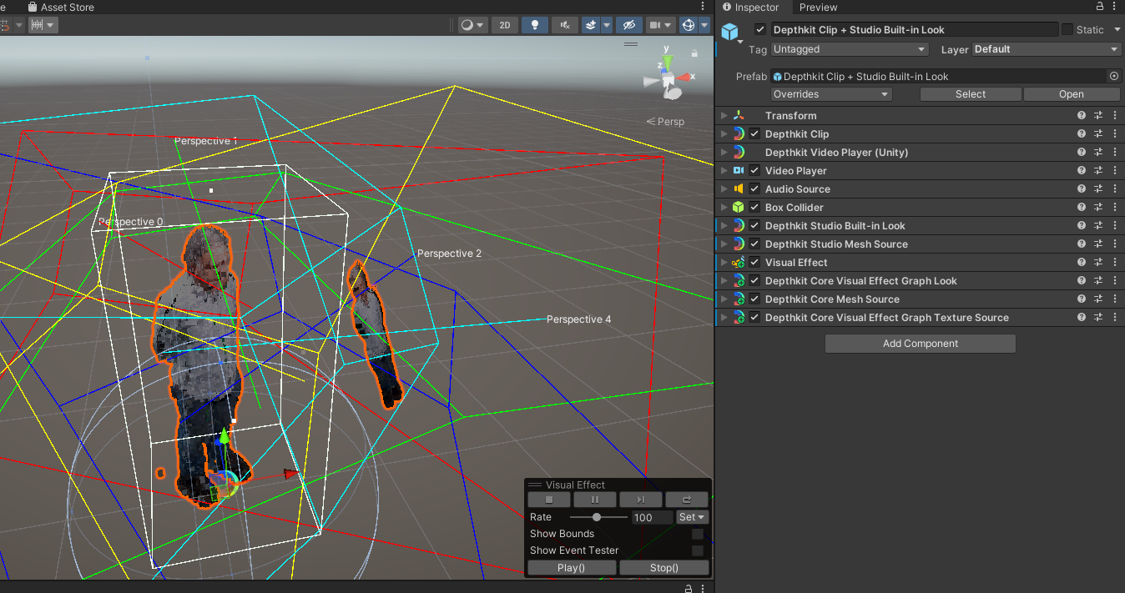
Task: Open the Tag dropdown showing Untagged
Action: point(849,49)
